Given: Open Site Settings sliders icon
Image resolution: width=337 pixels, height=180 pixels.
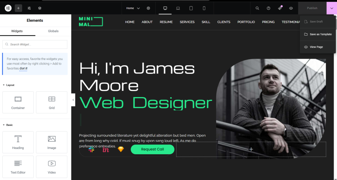Looking at the screenshot, I should [29, 8].
